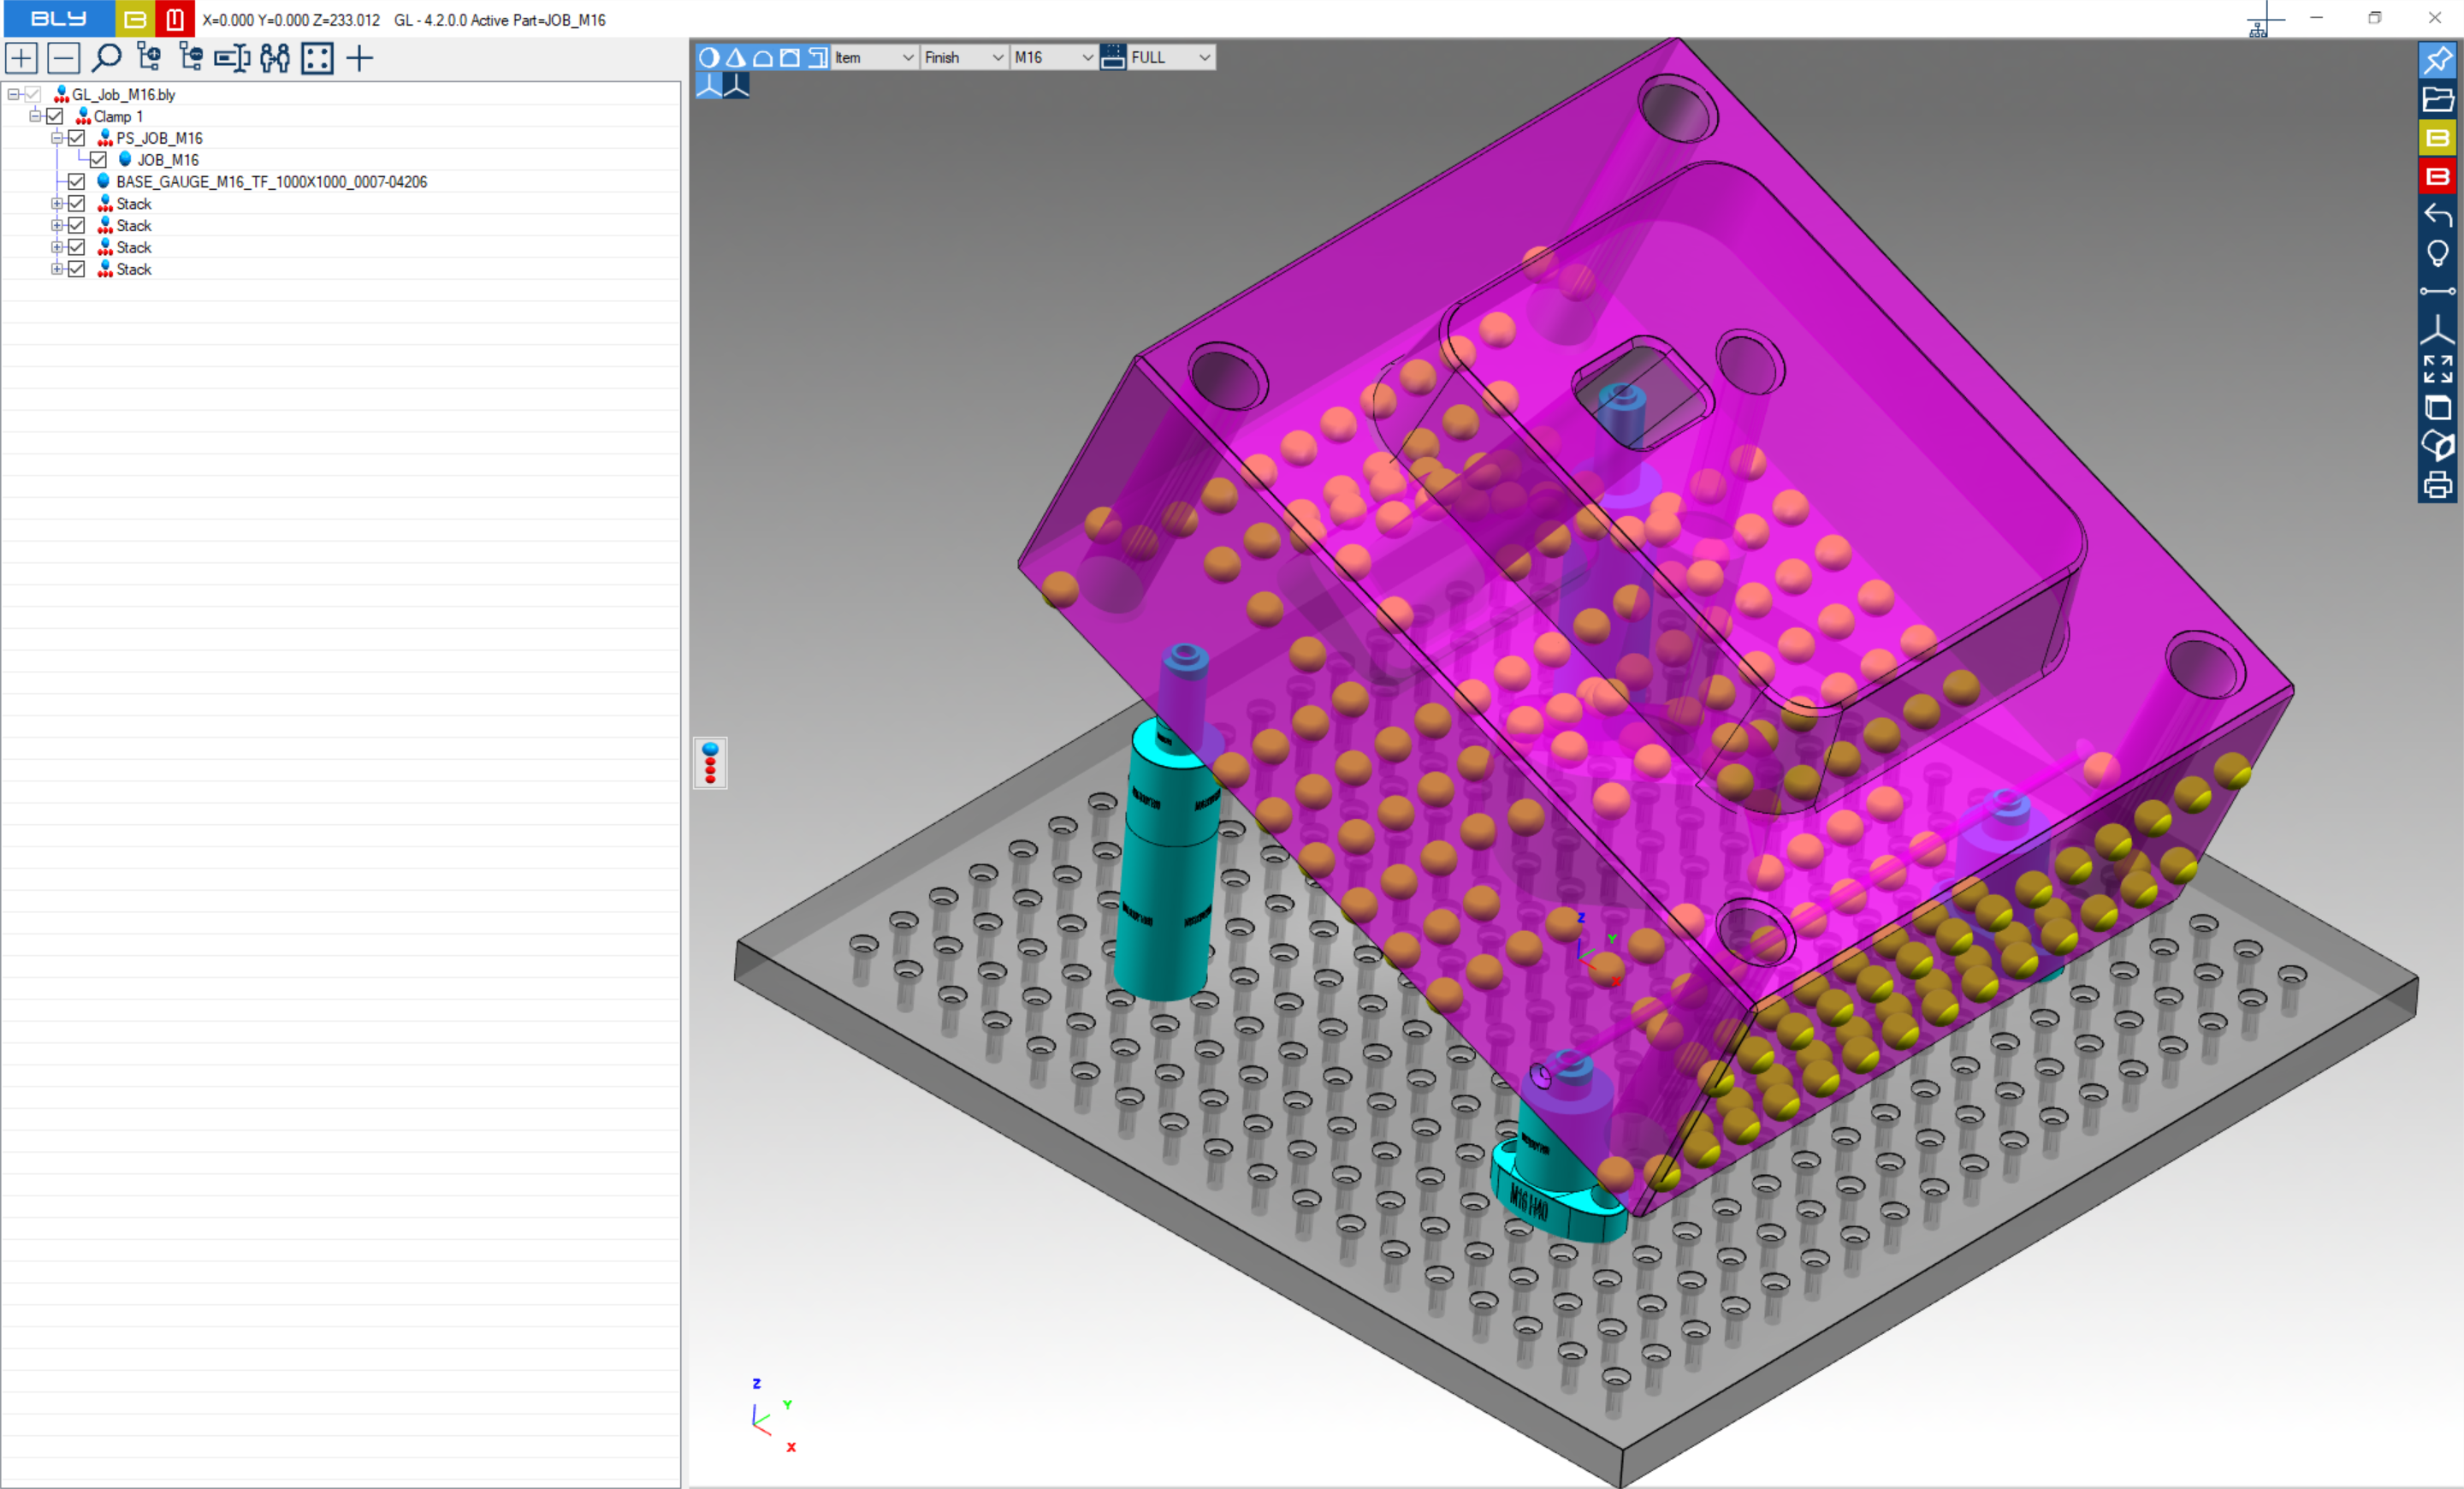Image resolution: width=2464 pixels, height=1489 pixels.
Task: Collapse the GL_Job_M16.bly root node
Action: click(x=13, y=95)
